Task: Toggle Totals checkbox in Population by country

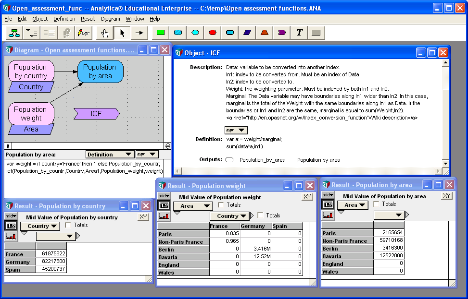Action: 68,225
